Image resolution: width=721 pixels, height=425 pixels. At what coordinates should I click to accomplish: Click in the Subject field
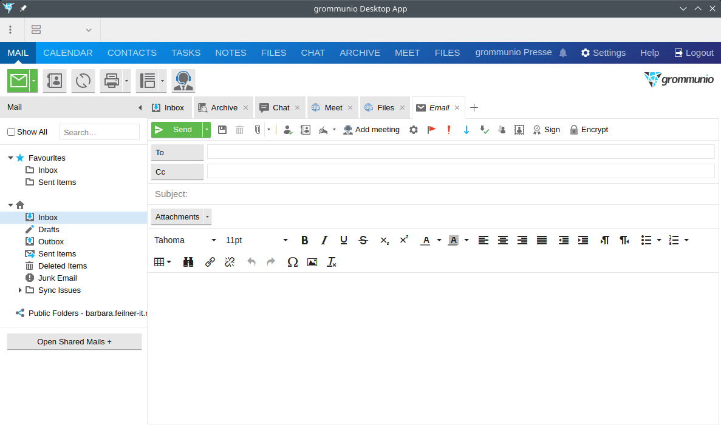pos(433,194)
